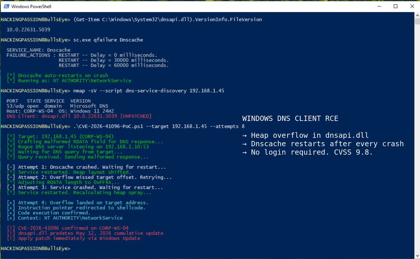Click "Rogue DNS server listening" line
The image size is (420, 259).
pos(78,146)
